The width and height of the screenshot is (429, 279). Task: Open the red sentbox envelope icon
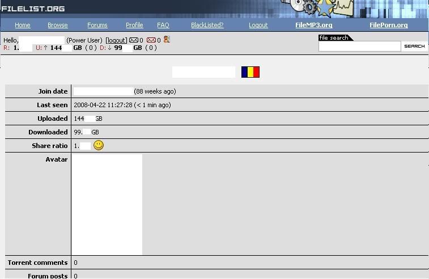[151, 40]
